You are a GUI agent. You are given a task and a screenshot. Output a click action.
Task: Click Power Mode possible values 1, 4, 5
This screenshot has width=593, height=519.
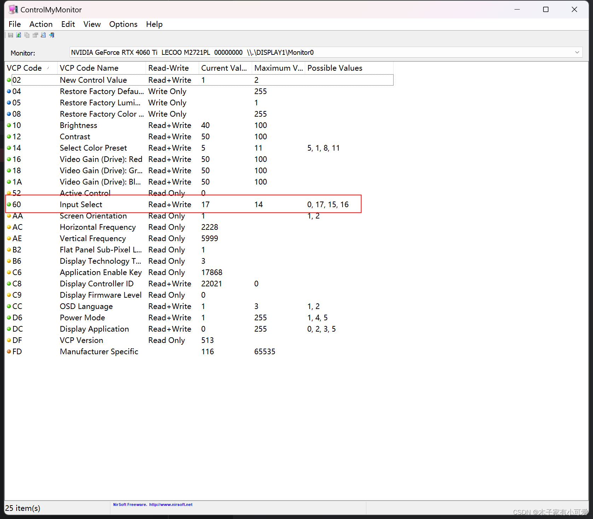(317, 317)
